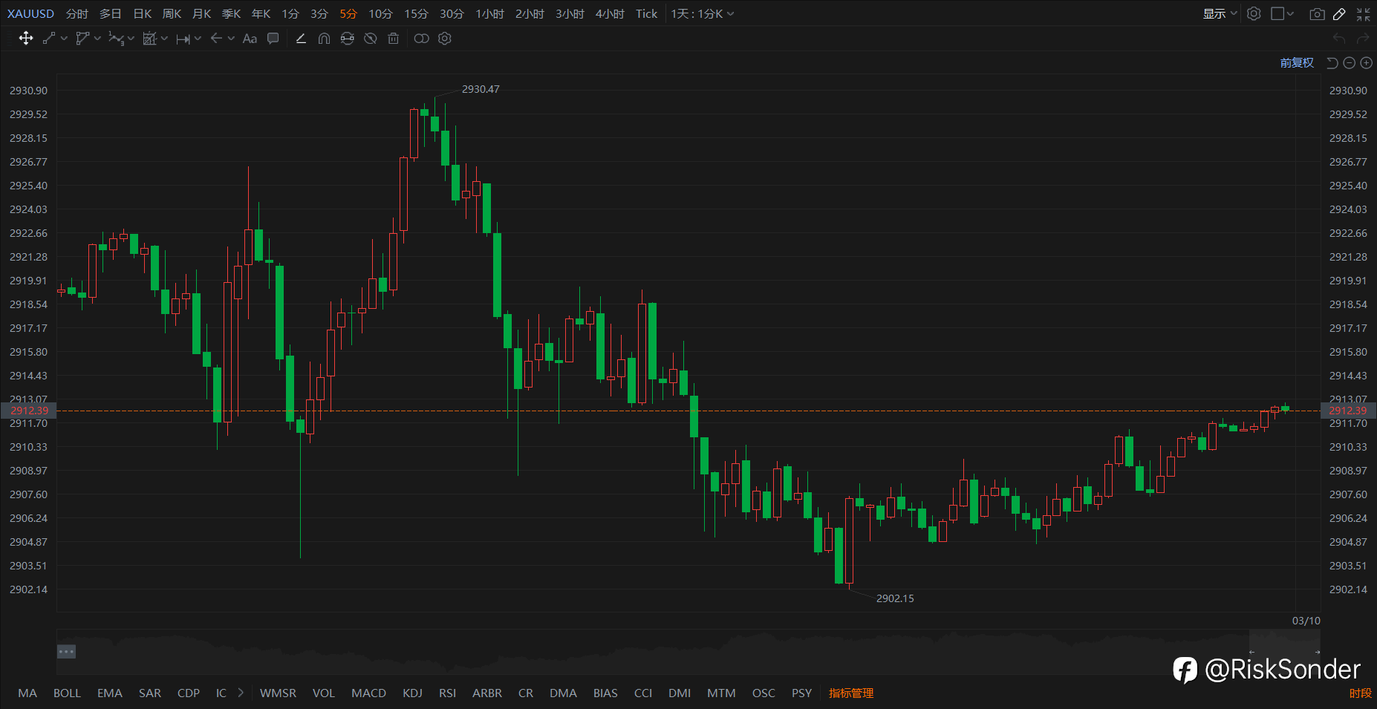Toggle the MACD indicator
The height and width of the screenshot is (709, 1377).
coord(368,693)
